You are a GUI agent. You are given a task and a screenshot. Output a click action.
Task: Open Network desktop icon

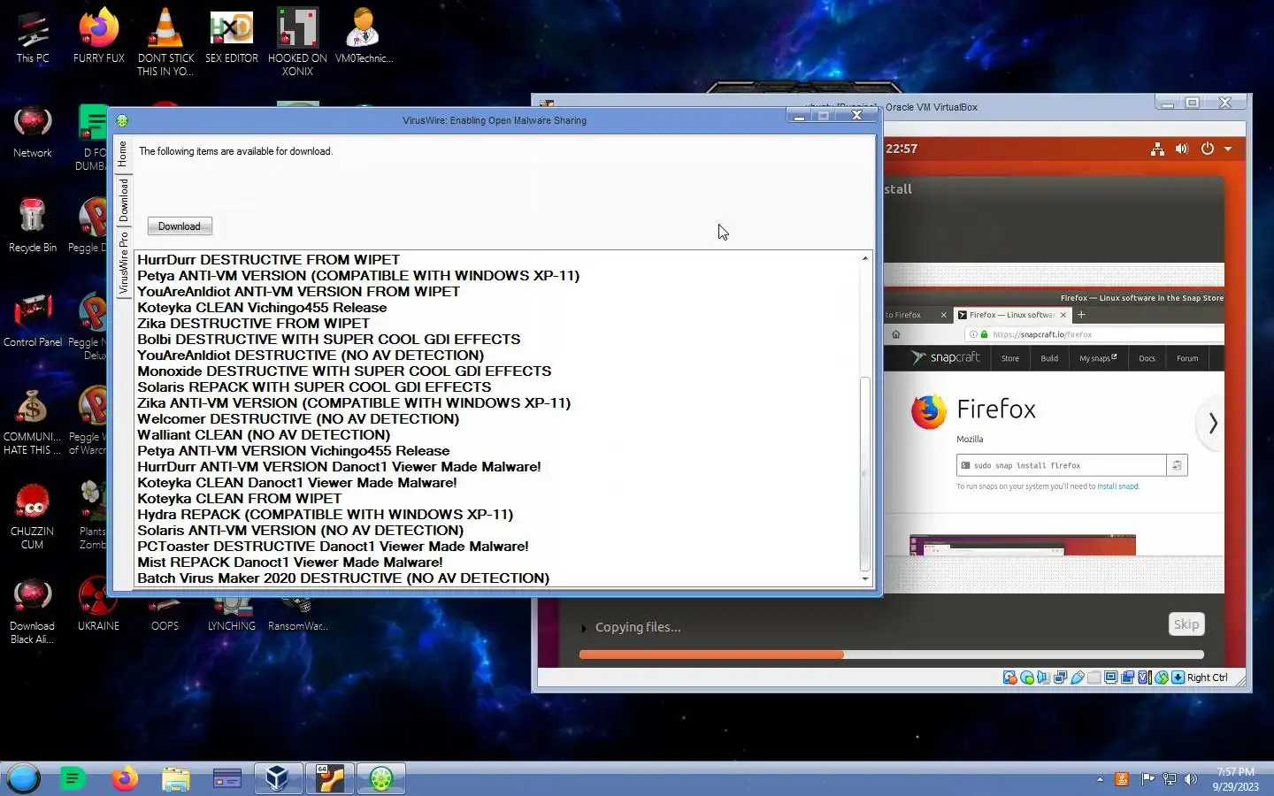(33, 131)
